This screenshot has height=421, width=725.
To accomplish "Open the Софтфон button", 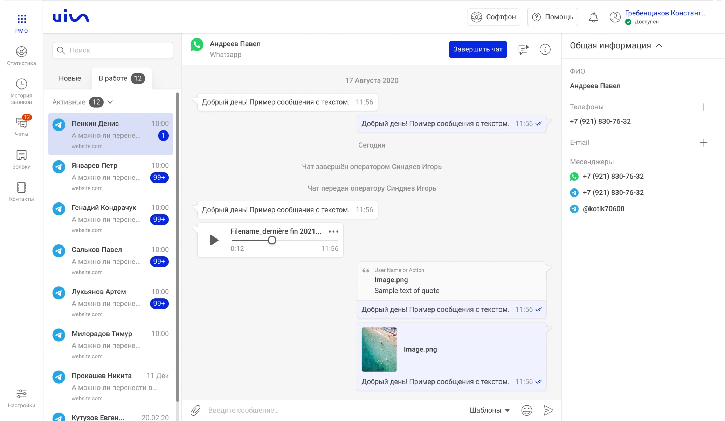I will point(493,17).
